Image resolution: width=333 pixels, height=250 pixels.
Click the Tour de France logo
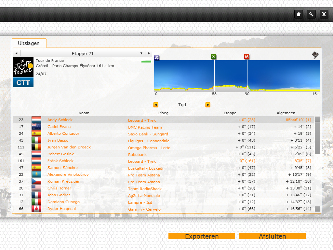pyautogui.click(x=23, y=67)
